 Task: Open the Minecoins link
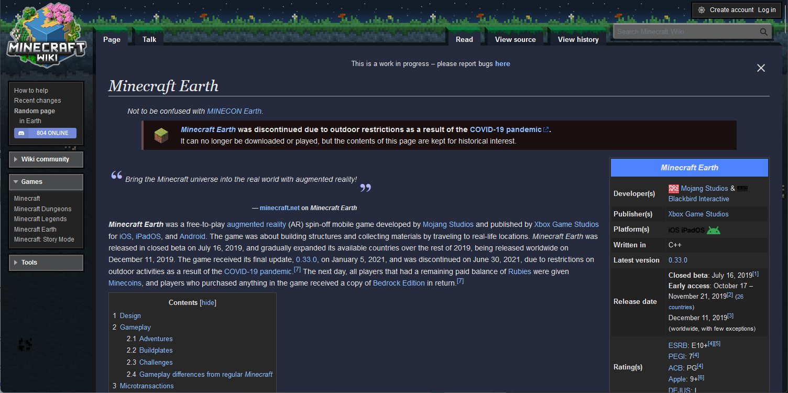(125, 283)
